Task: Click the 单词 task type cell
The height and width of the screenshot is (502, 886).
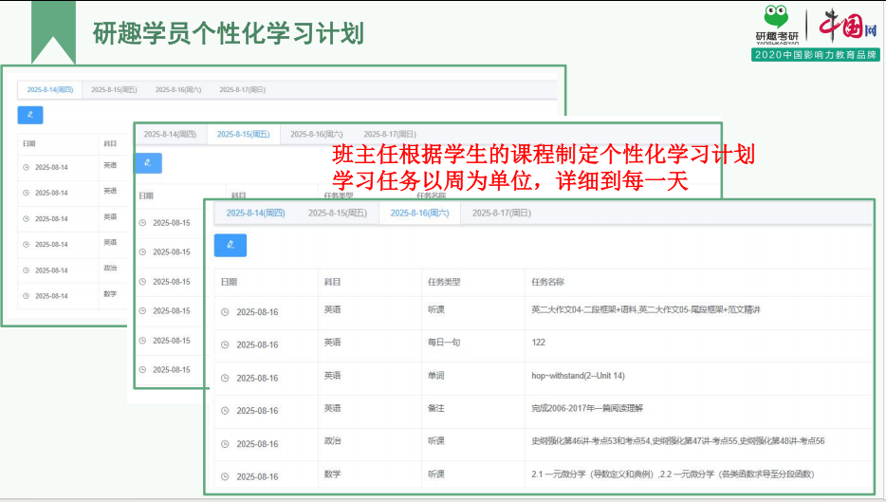Action: click(435, 376)
